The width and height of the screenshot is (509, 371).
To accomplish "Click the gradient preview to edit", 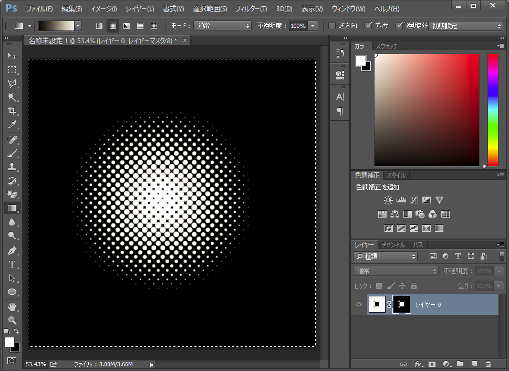I will tap(56, 26).
